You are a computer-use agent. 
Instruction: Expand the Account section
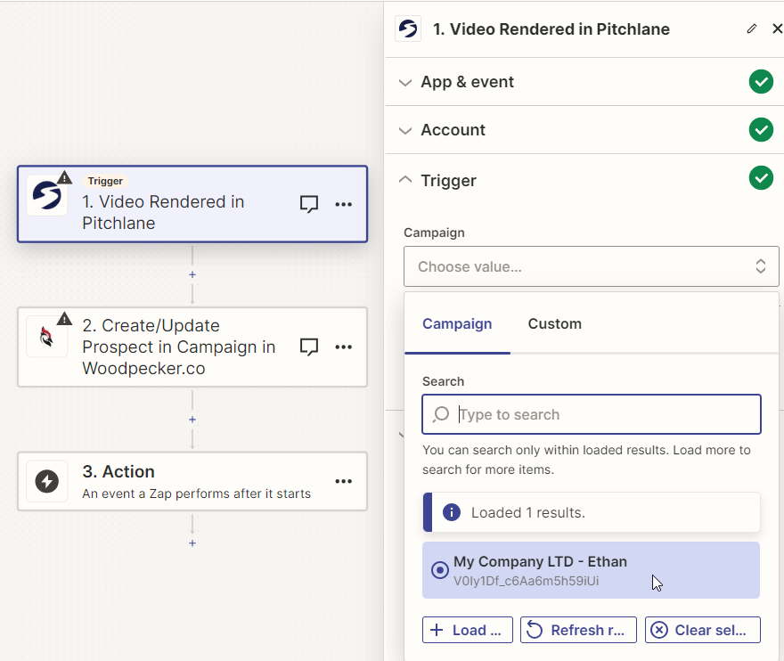coord(405,130)
